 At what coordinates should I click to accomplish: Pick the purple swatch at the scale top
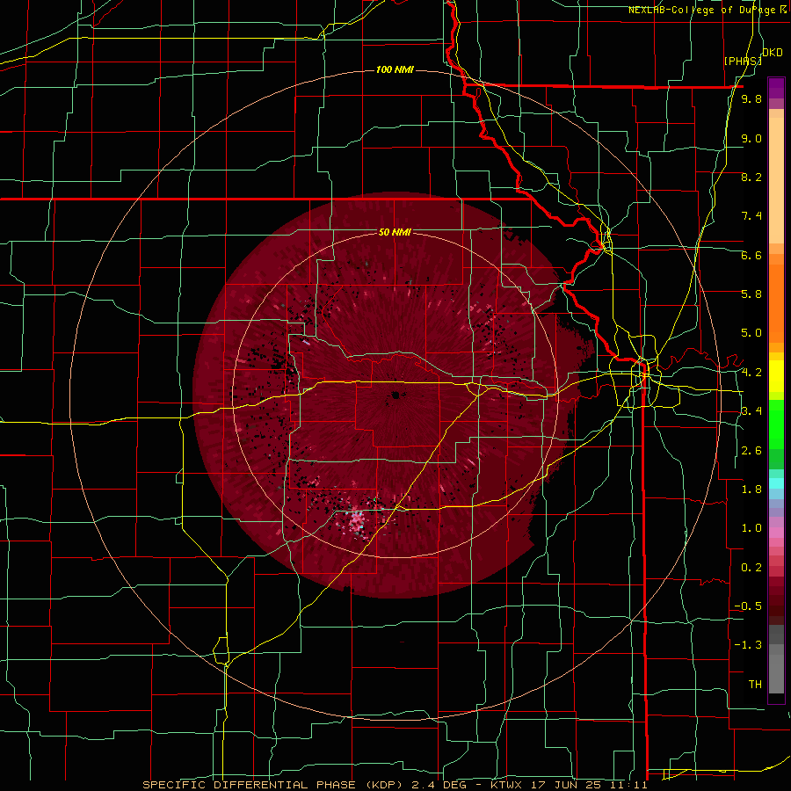[776, 88]
